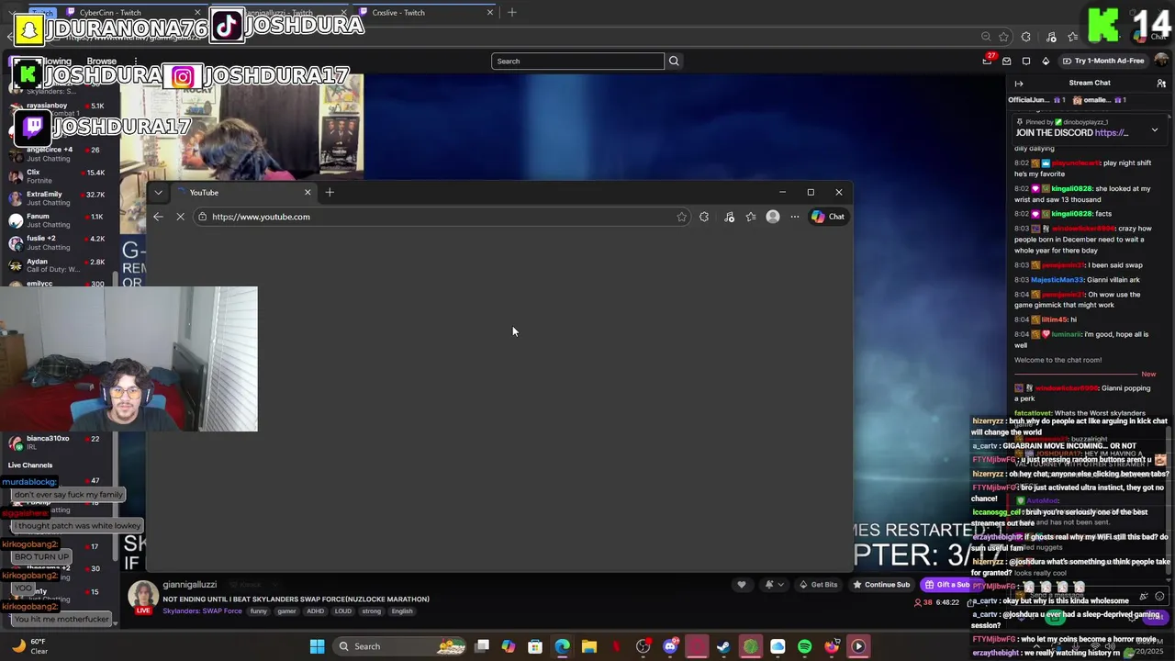This screenshot has height=661, width=1175.
Task: Click the Get Bits button
Action: 818,585
